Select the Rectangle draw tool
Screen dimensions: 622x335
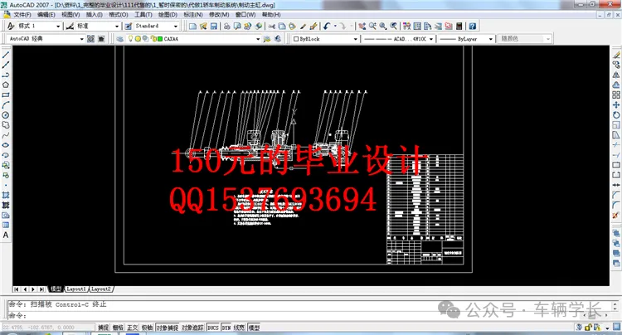coord(6,95)
